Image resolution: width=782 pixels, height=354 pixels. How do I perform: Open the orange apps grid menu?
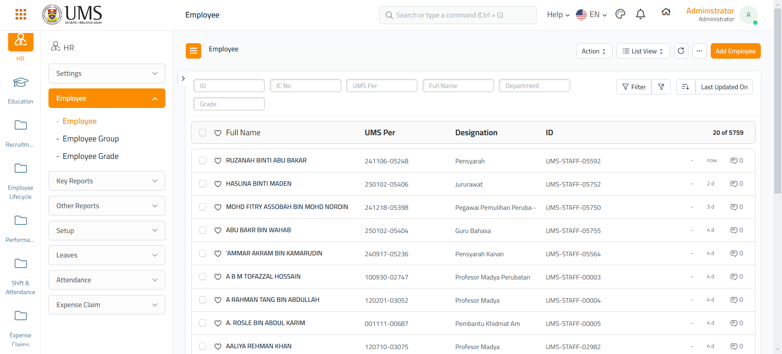click(x=21, y=15)
